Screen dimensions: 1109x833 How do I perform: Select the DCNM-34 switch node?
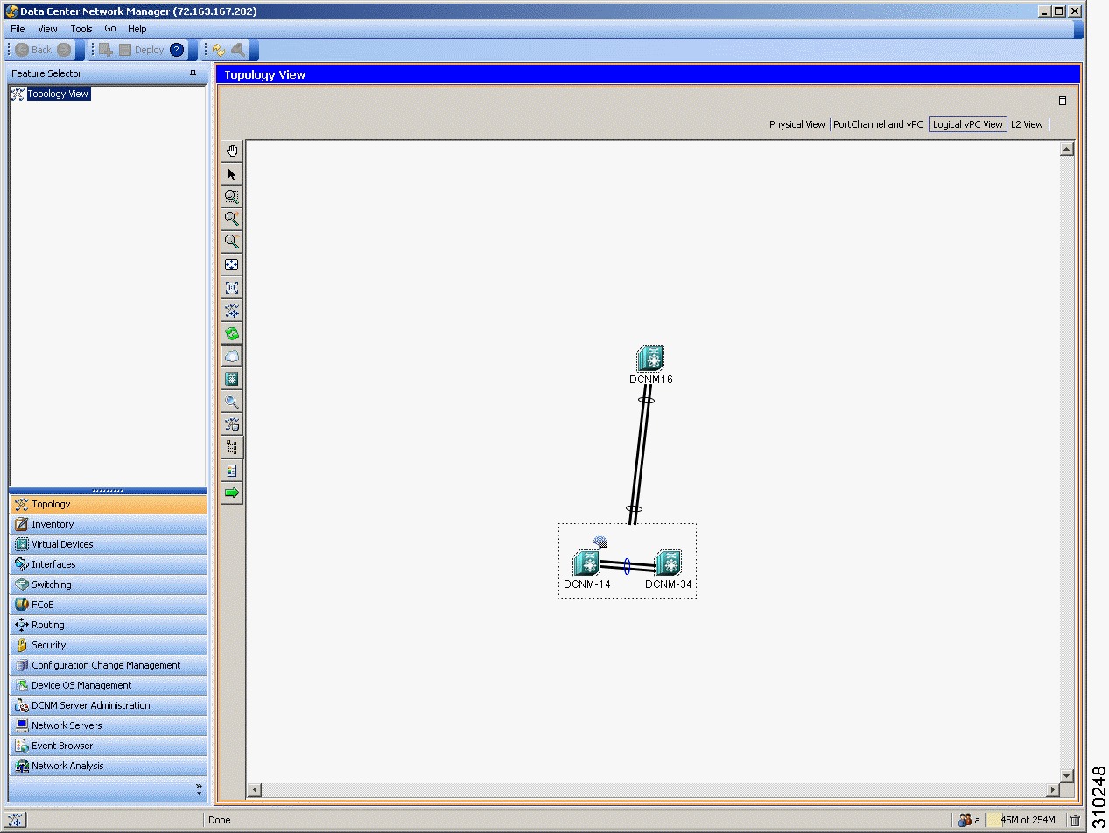click(x=668, y=563)
